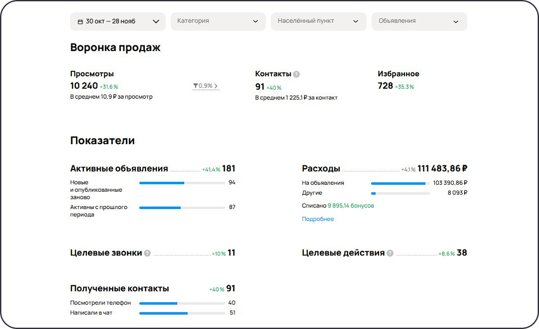
Task: Click the Подробнее link under Расходы
Action: 318,219
